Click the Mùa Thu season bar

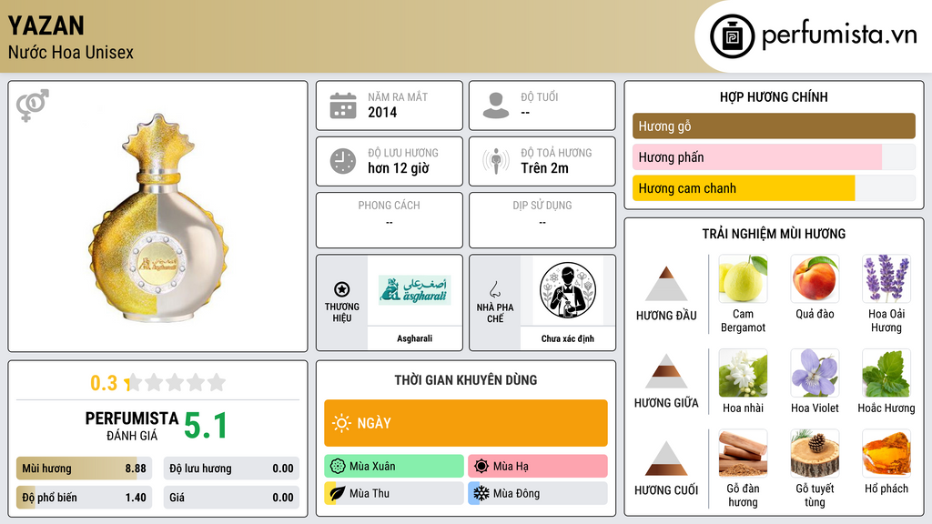tap(394, 493)
